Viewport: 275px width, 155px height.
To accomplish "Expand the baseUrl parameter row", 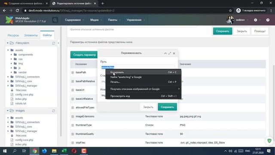I will [x=73, y=90].
